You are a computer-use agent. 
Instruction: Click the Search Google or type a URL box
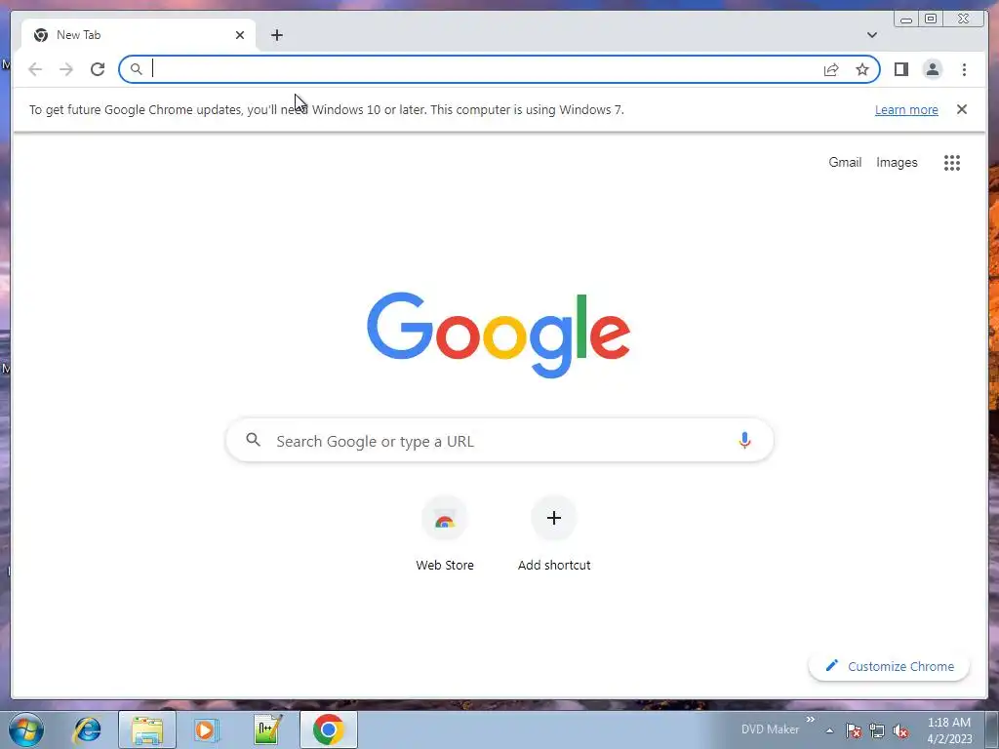pyautogui.click(x=499, y=440)
